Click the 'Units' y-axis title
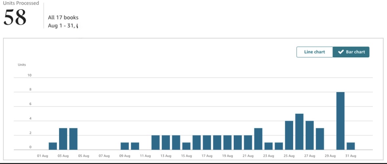Image resolution: width=387 pixels, height=164 pixels. [x=22, y=65]
